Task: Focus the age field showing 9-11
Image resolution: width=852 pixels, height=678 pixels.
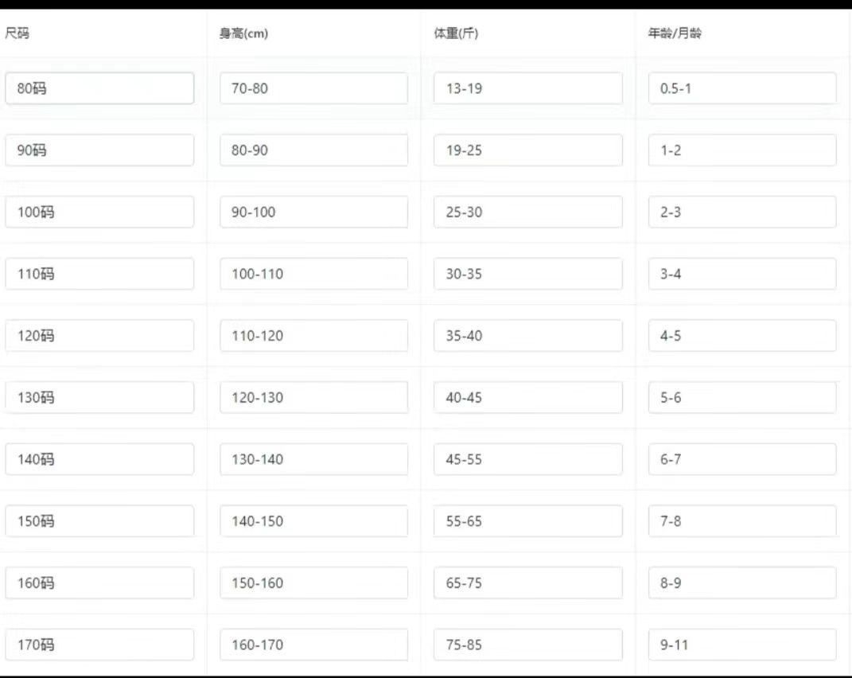Action: [741, 645]
